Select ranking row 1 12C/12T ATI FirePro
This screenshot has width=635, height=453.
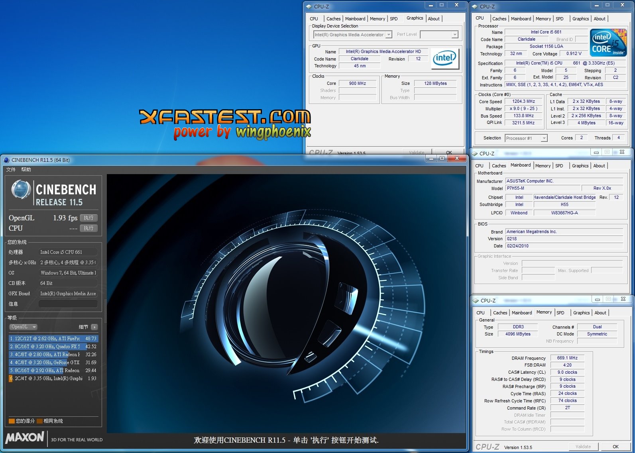click(x=53, y=339)
